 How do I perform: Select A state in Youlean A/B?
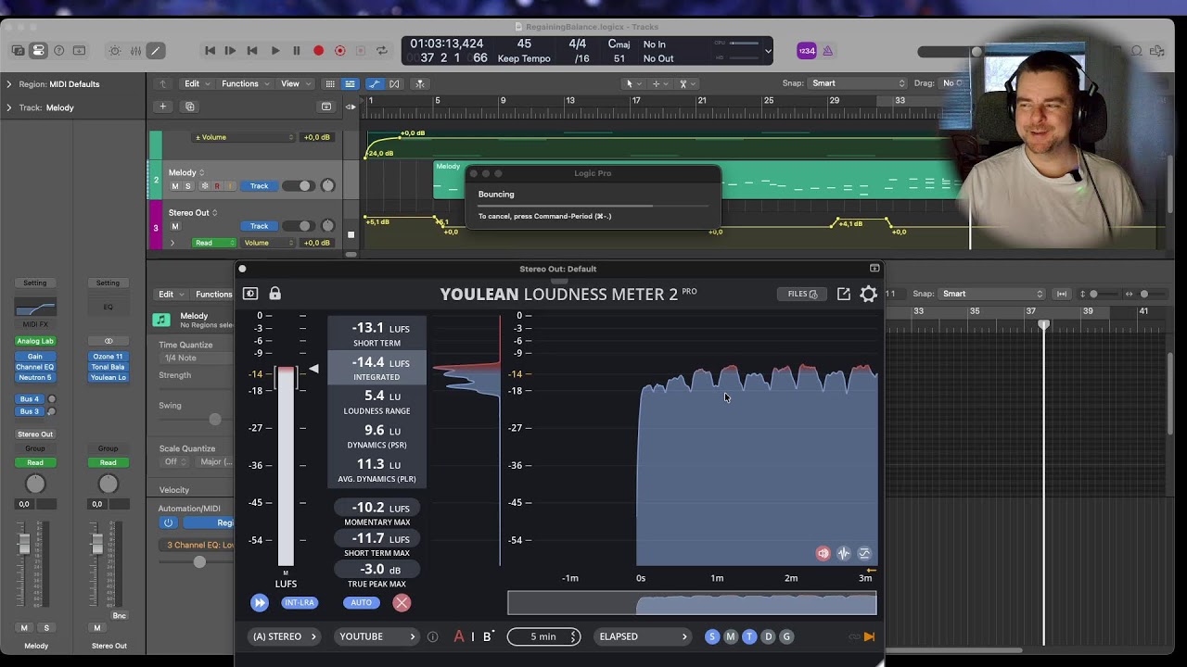[x=459, y=636]
